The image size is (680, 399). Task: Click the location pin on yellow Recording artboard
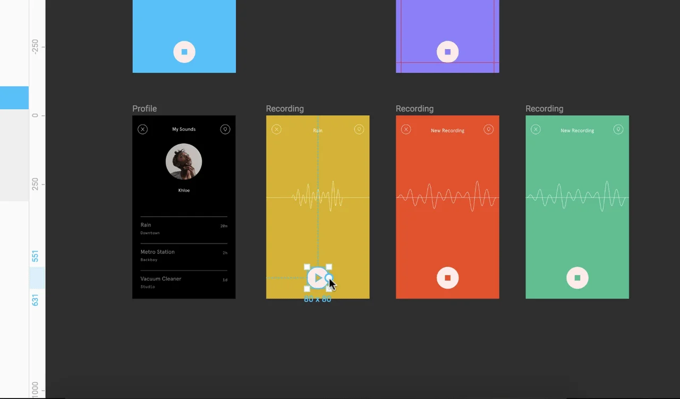click(359, 129)
